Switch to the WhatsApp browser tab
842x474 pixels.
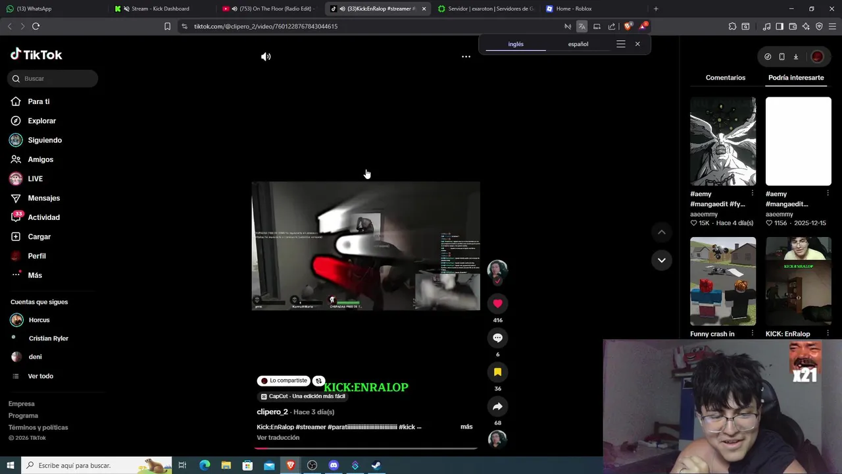[53, 9]
